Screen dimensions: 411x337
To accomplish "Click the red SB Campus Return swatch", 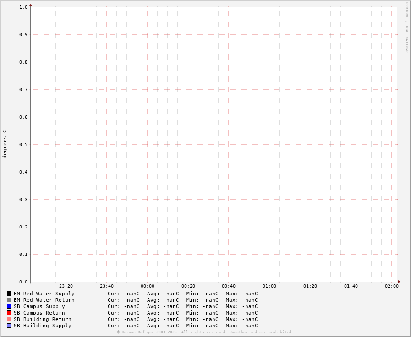I will [x=9, y=313].
